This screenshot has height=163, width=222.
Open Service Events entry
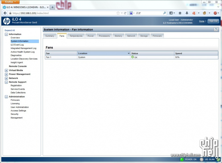tap(18, 89)
